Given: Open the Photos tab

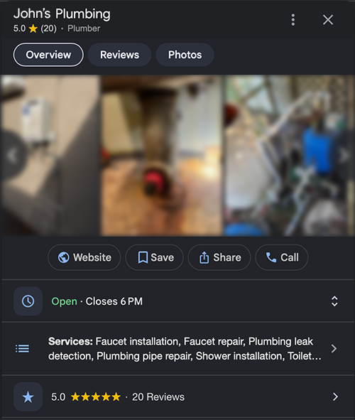Looking at the screenshot, I should [x=185, y=55].
